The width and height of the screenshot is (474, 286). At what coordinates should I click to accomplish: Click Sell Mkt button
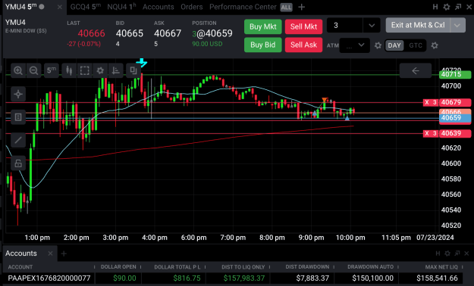coord(303,26)
